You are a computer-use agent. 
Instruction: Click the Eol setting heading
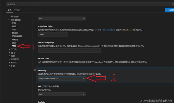click(40, 86)
